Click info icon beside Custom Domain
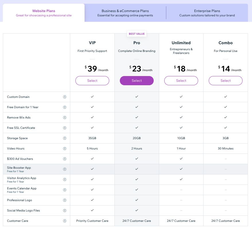 pos(65,97)
